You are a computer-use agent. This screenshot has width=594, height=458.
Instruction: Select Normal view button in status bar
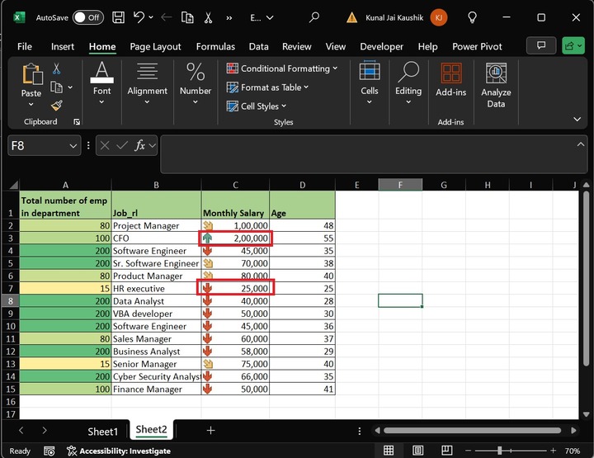click(x=389, y=451)
